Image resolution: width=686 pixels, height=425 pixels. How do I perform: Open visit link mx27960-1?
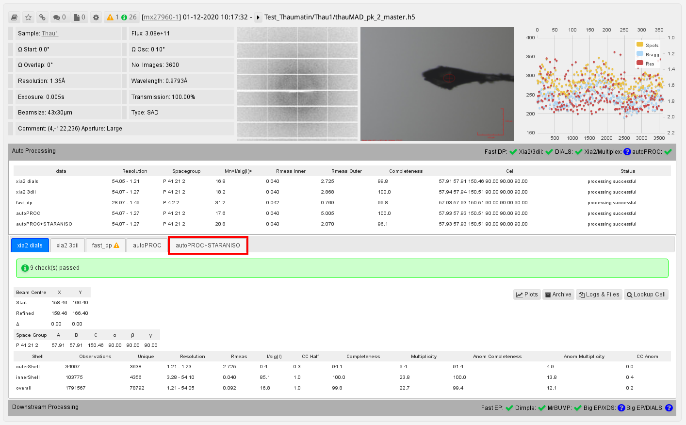click(x=161, y=17)
